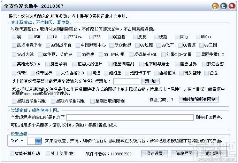Check 禁止使用U盘 option
The height and width of the screenshot is (163, 238).
48,154
